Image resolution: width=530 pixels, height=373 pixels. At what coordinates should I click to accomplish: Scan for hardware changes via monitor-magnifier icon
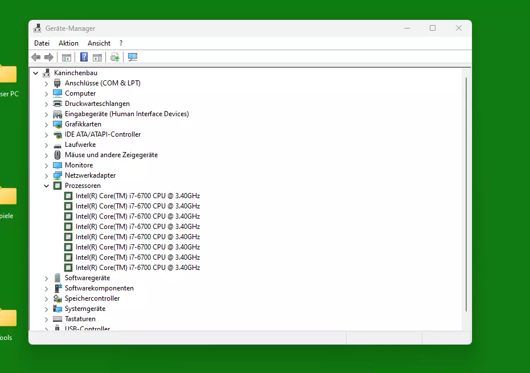pos(133,57)
